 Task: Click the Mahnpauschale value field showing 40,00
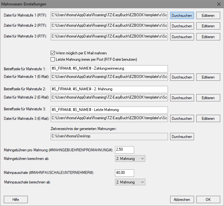[125, 173]
